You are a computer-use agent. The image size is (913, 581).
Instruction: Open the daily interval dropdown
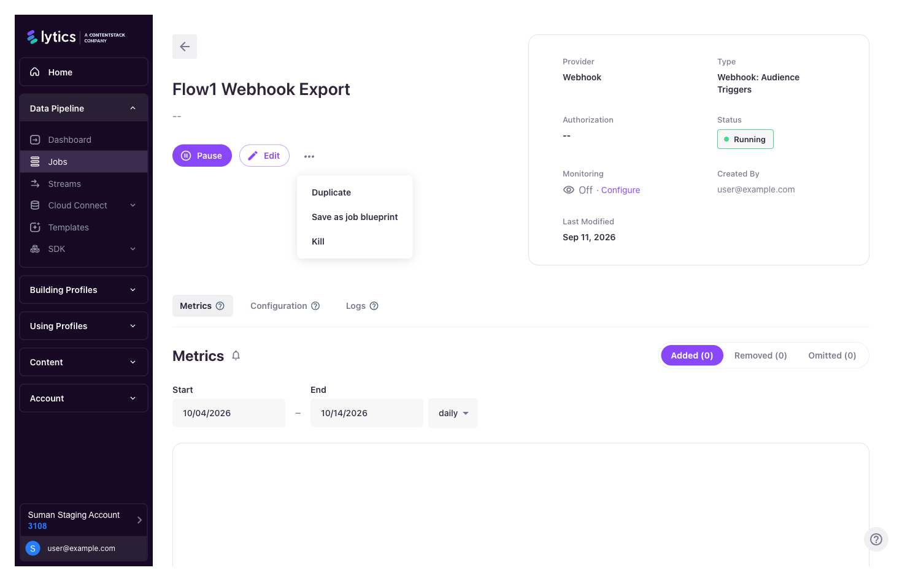(x=453, y=413)
